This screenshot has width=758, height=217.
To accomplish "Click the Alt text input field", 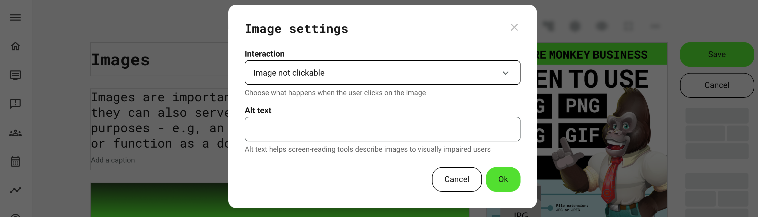I will tap(382, 129).
